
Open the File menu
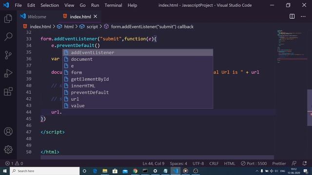point(19,5)
